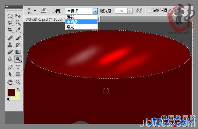Select the Polygonal Lasso tool
198x129 pixels.
coord(10,23)
